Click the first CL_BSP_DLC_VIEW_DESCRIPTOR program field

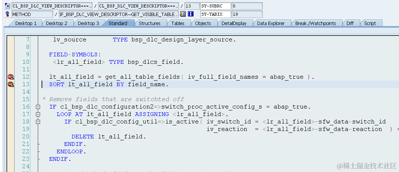[52, 6]
